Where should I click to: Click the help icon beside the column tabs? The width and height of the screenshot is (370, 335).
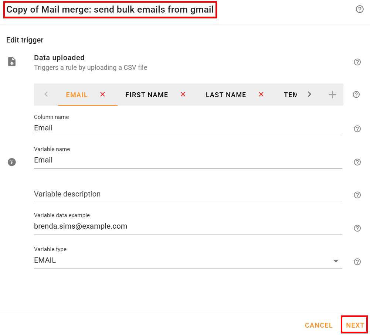pos(356,94)
